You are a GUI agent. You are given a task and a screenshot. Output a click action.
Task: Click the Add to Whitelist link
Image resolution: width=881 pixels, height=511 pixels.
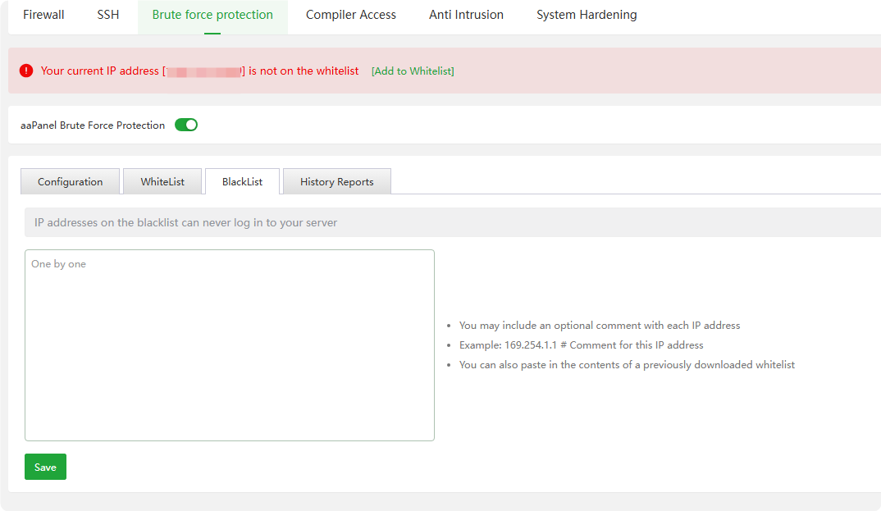click(x=413, y=71)
